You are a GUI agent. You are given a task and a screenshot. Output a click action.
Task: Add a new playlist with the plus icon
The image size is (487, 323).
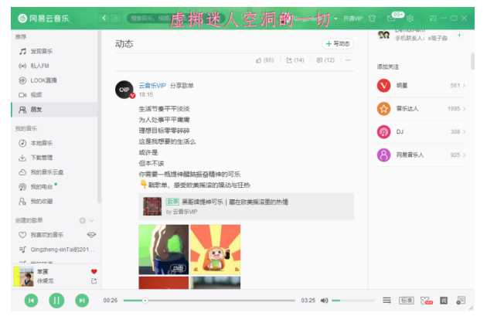tap(82, 220)
